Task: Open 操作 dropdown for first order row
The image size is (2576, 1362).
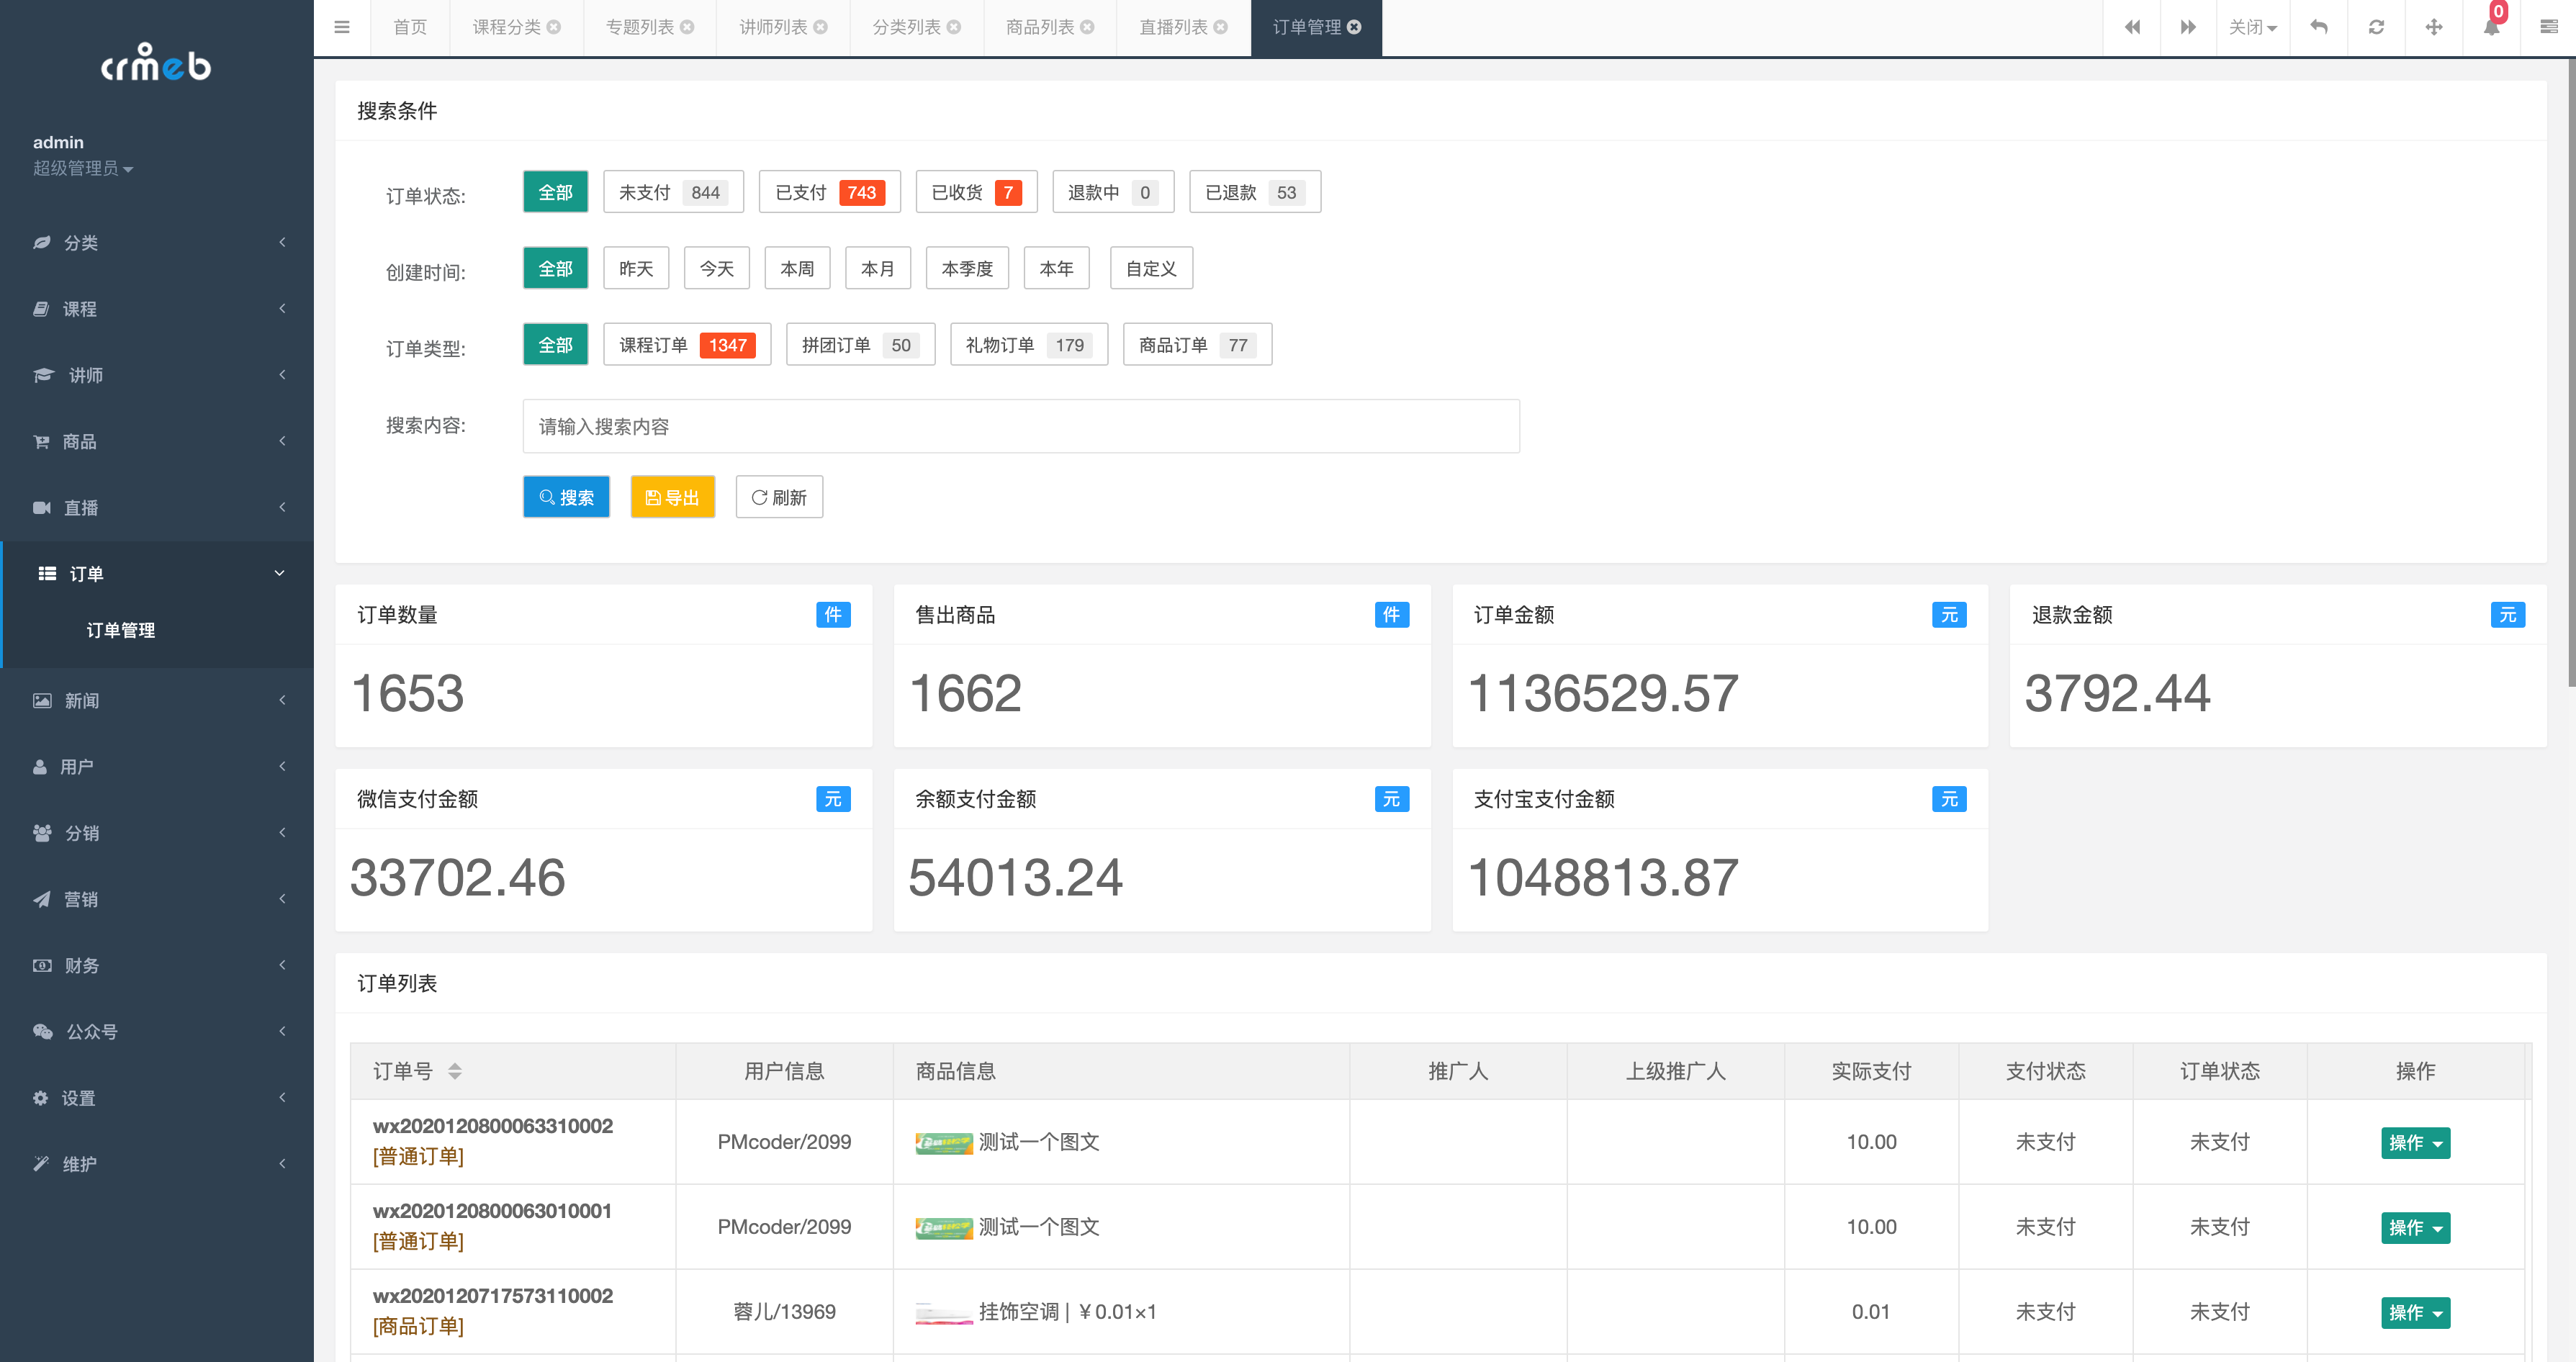Action: tap(2414, 1142)
